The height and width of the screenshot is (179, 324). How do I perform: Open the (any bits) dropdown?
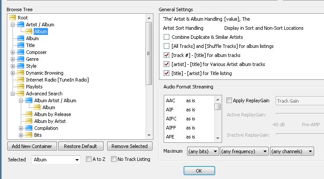tap(203, 151)
